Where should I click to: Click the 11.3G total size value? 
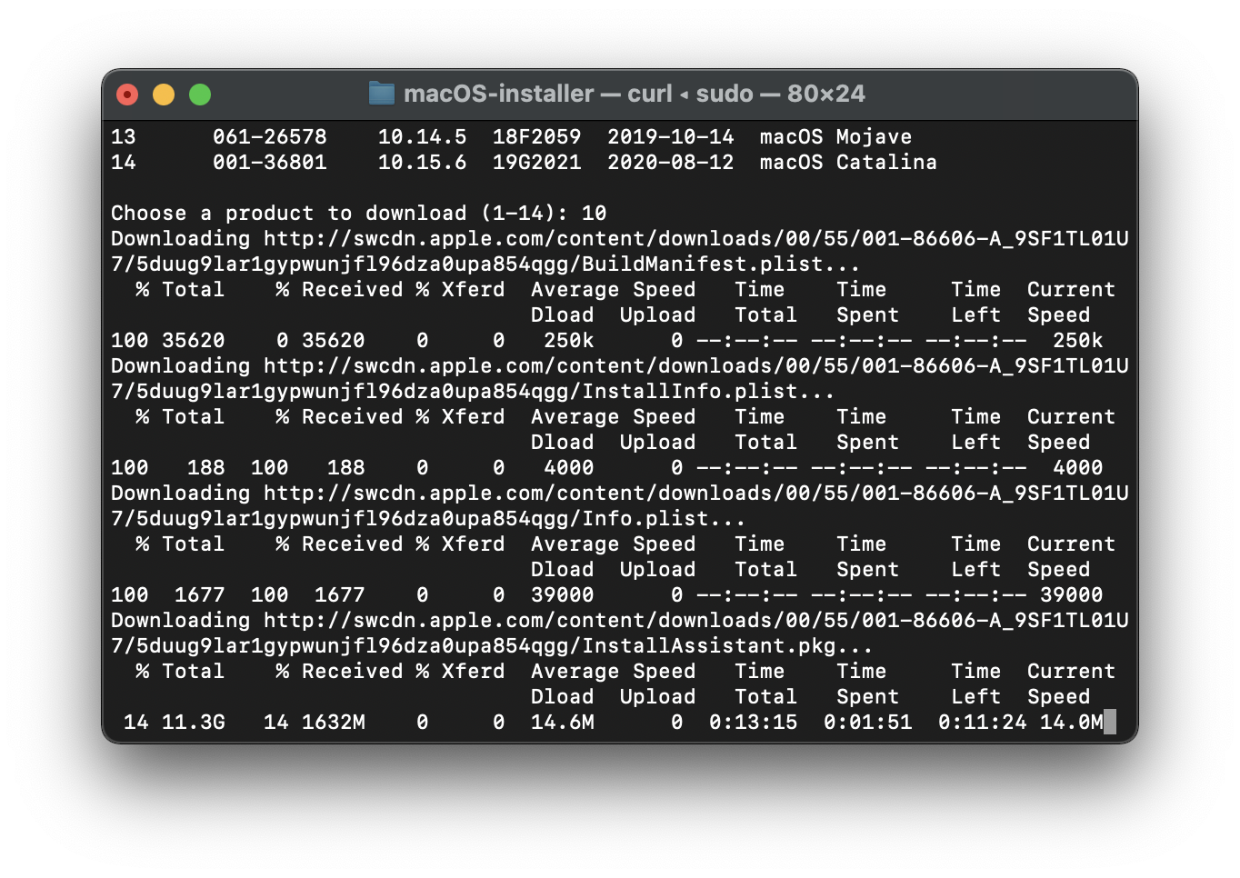click(193, 723)
